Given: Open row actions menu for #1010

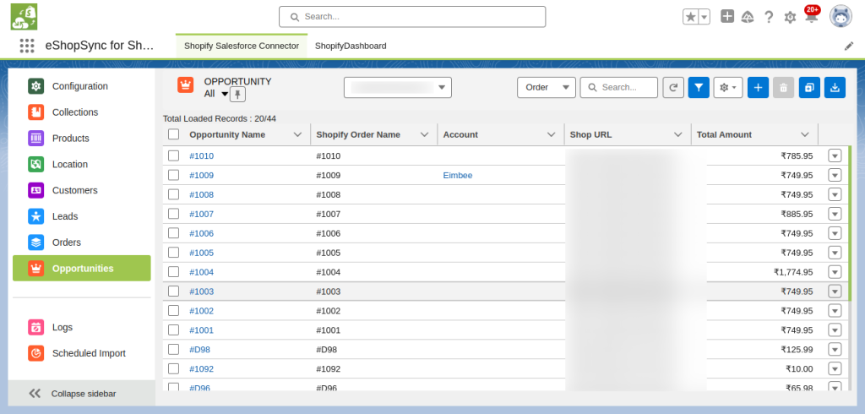Looking at the screenshot, I should point(835,155).
